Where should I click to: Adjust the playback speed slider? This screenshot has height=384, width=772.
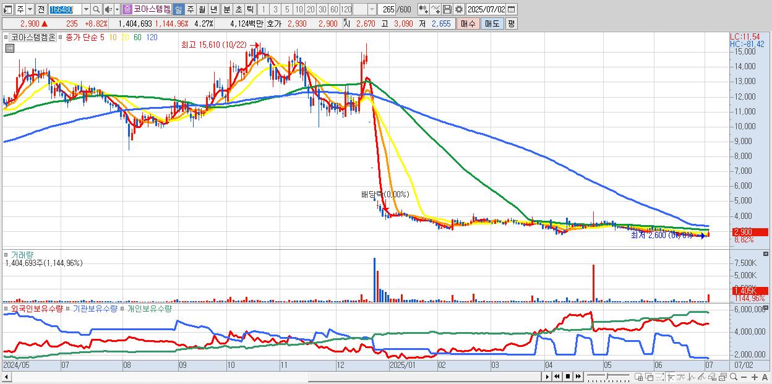pyautogui.click(x=607, y=377)
